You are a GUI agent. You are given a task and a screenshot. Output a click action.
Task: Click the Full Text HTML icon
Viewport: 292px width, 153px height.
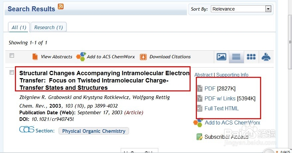200,108
